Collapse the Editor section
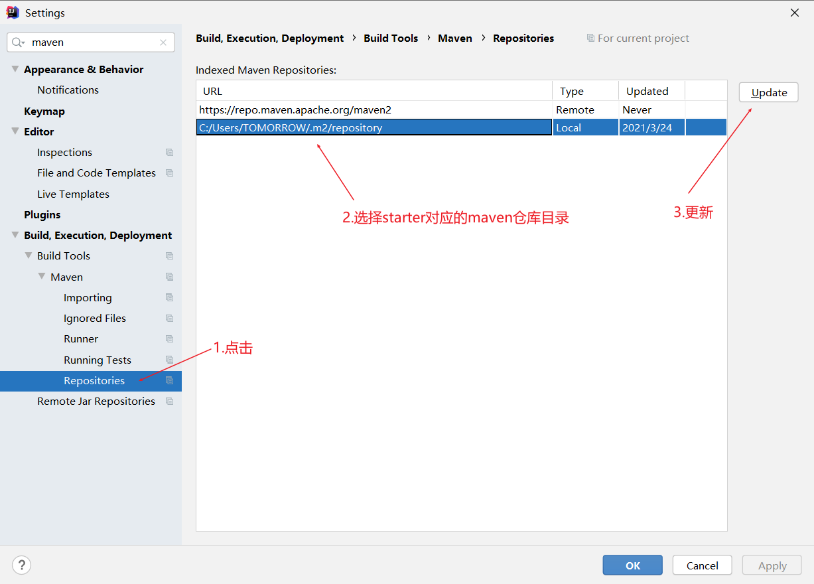814x584 pixels. (15, 131)
